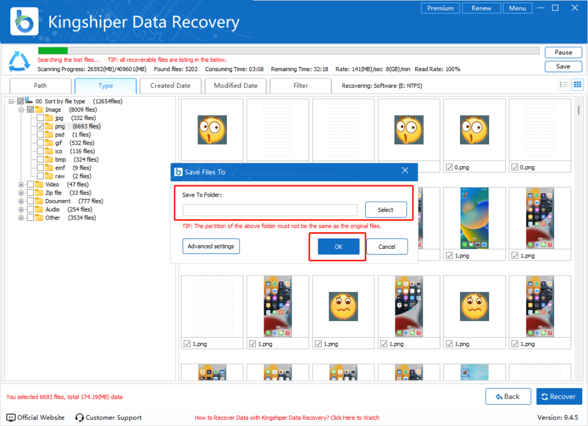
Task: Click the Save To Folder input field
Action: tap(270, 210)
